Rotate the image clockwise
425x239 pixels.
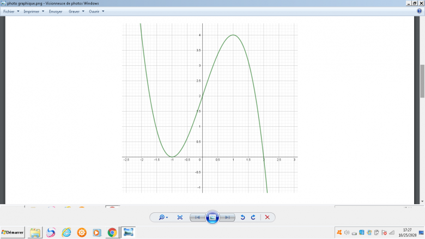pos(253,217)
